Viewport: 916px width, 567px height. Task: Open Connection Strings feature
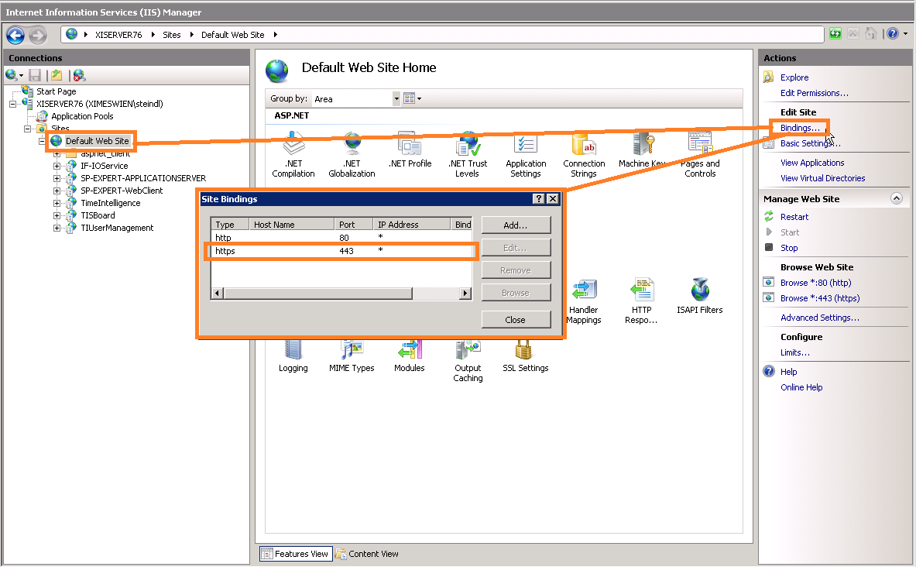[584, 156]
